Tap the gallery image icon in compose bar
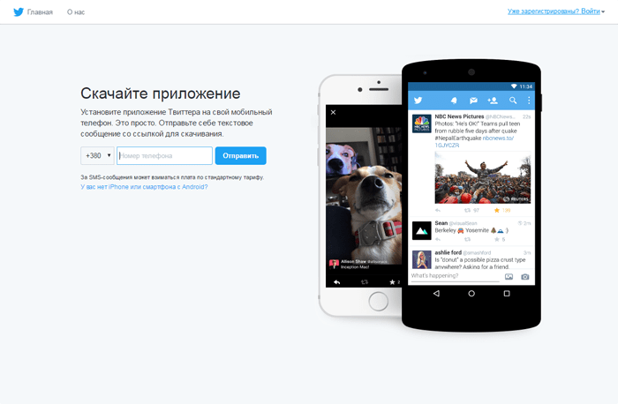This screenshot has width=618, height=404. [x=509, y=276]
